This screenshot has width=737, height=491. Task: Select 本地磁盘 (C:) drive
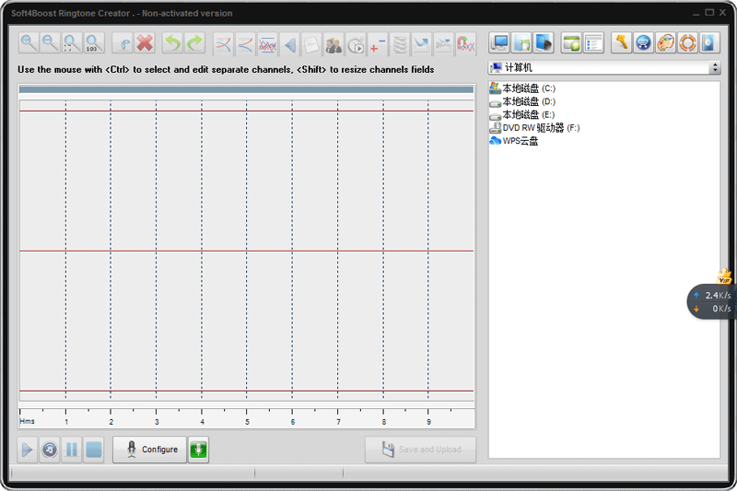click(522, 88)
